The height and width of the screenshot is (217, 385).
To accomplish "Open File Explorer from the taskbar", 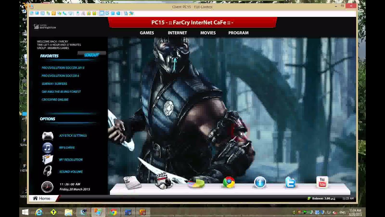I will pyautogui.click(x=69, y=212).
